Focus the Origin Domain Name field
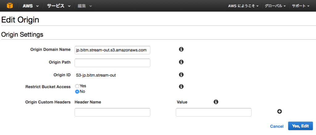This screenshot has width=316, height=135. click(x=112, y=50)
